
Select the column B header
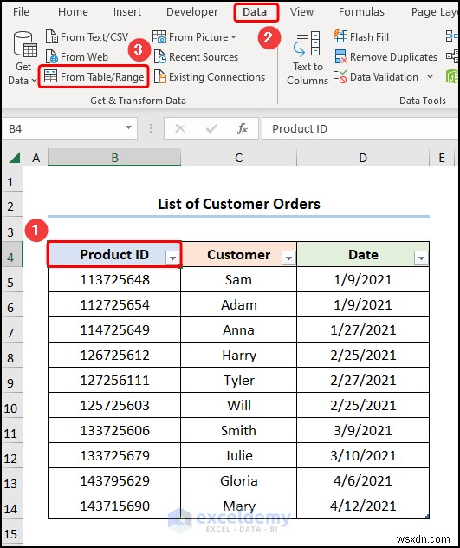(114, 158)
